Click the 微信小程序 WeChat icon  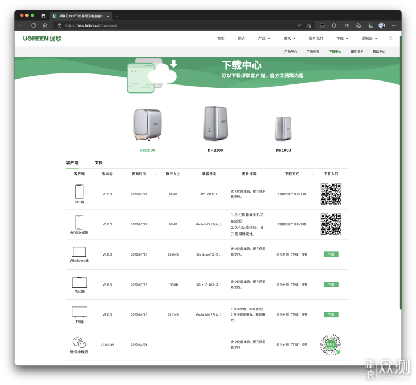pyautogui.click(x=79, y=343)
